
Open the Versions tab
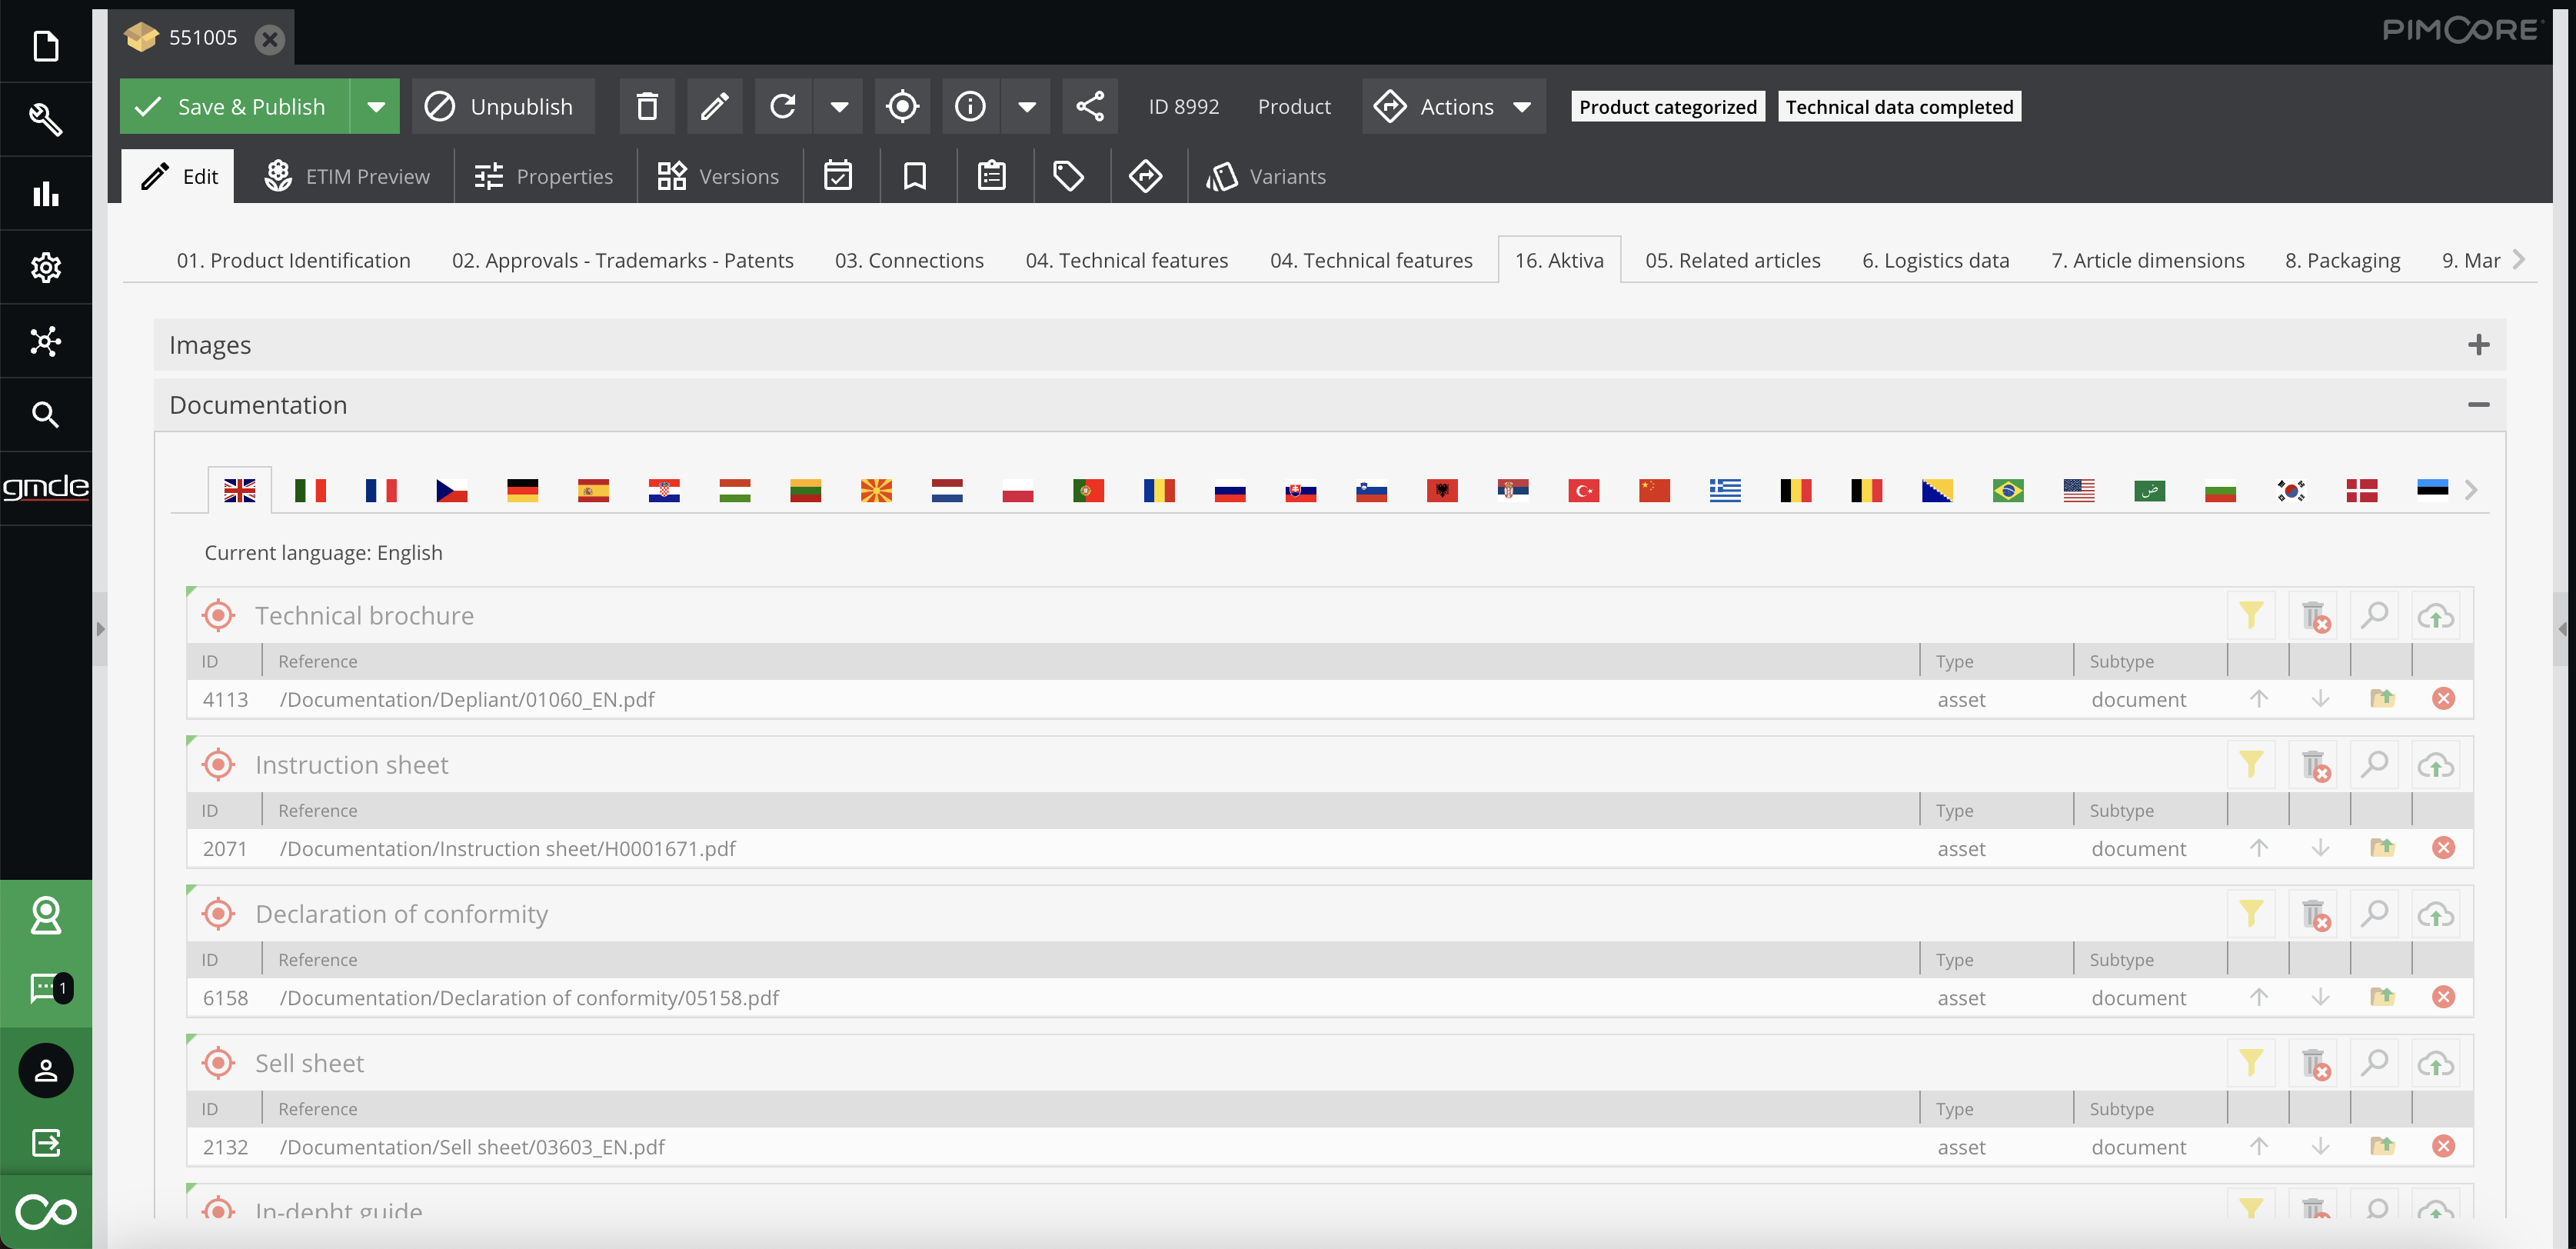718,176
